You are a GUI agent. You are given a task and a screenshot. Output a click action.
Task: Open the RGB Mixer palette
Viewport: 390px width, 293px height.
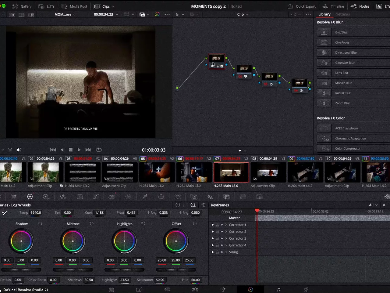[x=63, y=197]
